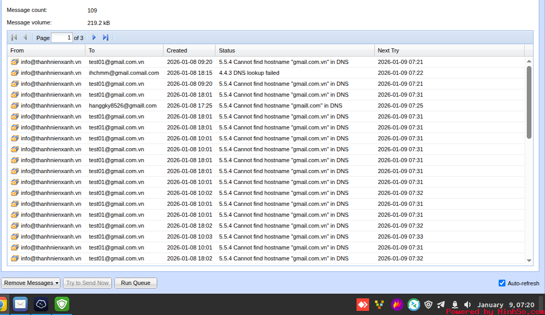Sort by the Next Try column header
545x315 pixels.
(449, 50)
